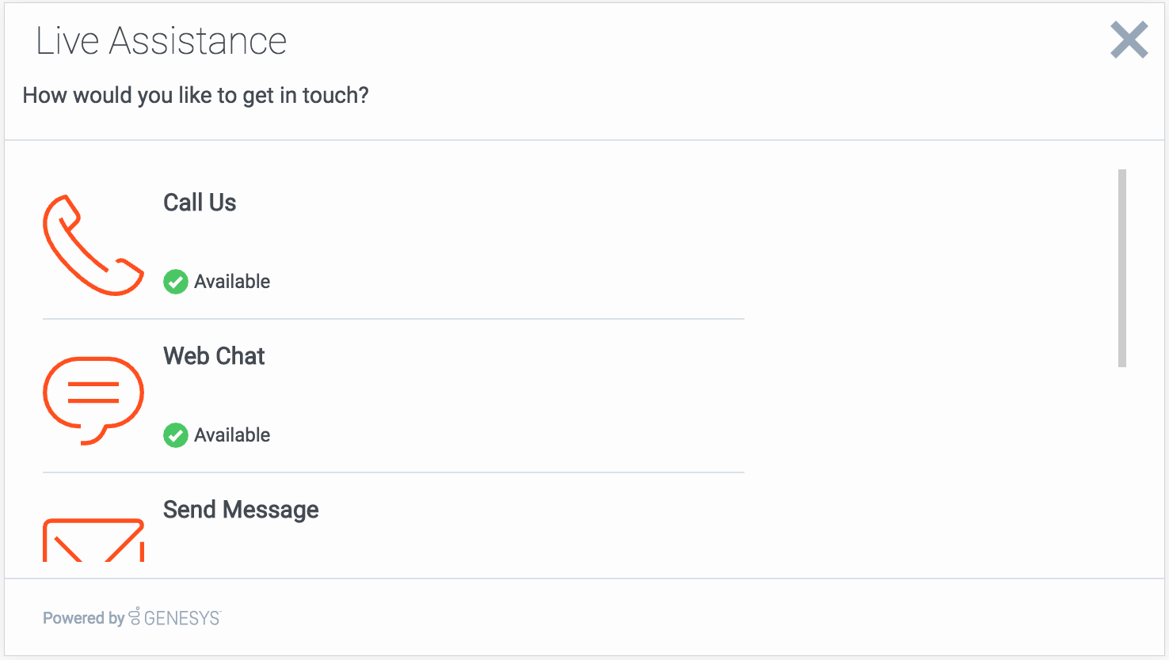Click the Send Message envelope icon
Screen dimensions: 1169x660
[93, 541]
